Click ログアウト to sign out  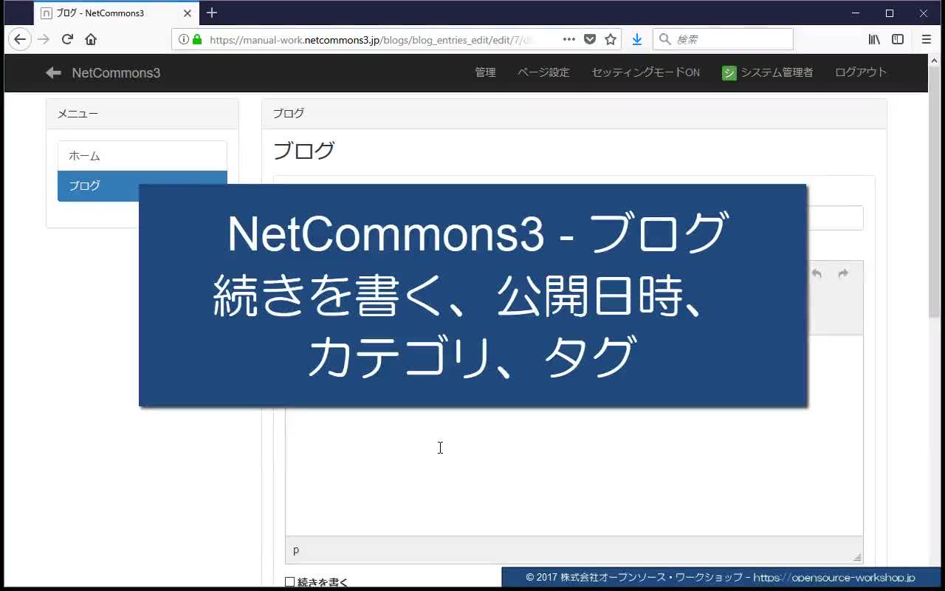coord(861,72)
